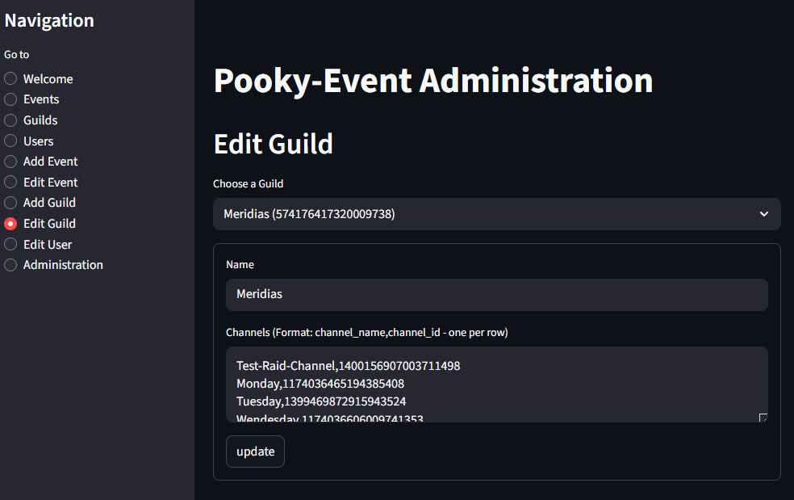Place cursor on the Monday channel line
The width and height of the screenshot is (794, 500).
tap(320, 384)
